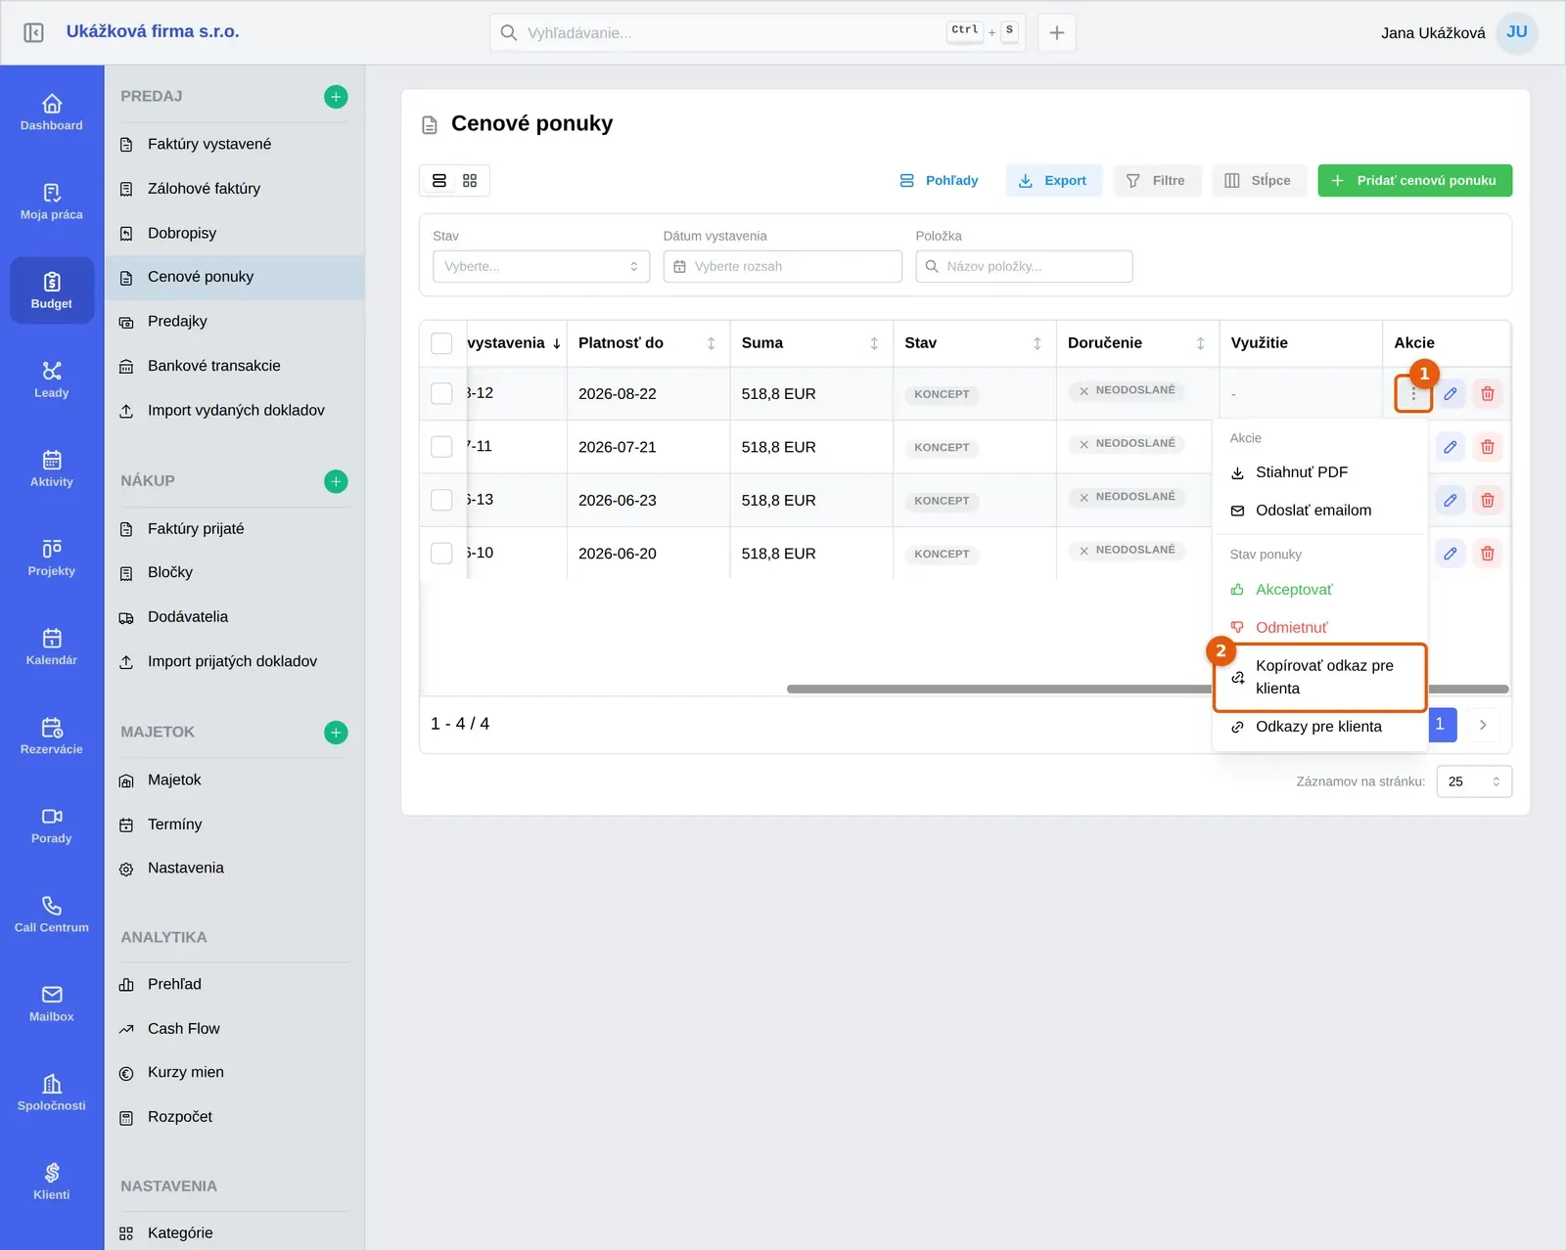Tick the select-all checkbox in the table header

tap(442, 343)
